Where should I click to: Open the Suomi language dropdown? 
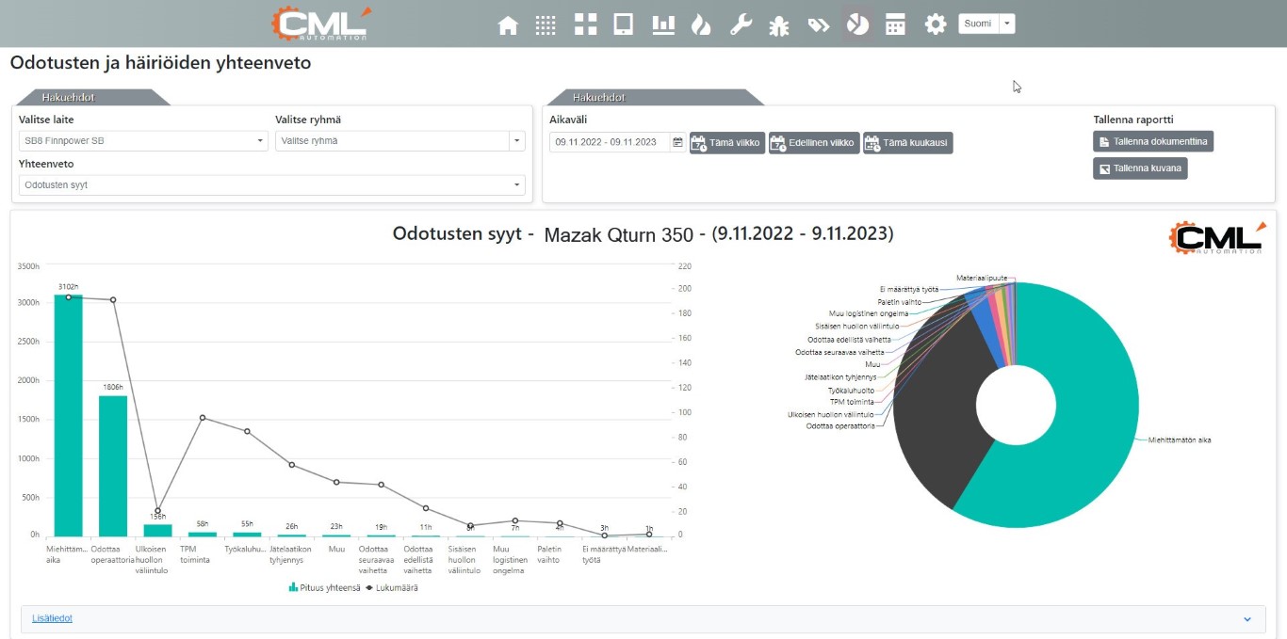click(986, 24)
